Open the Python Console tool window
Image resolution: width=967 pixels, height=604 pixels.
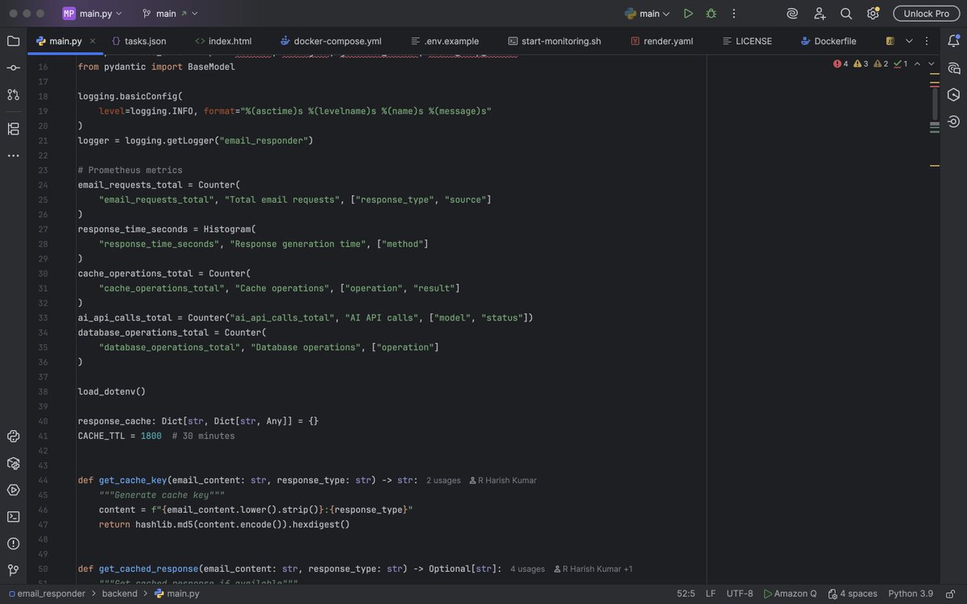(13, 436)
